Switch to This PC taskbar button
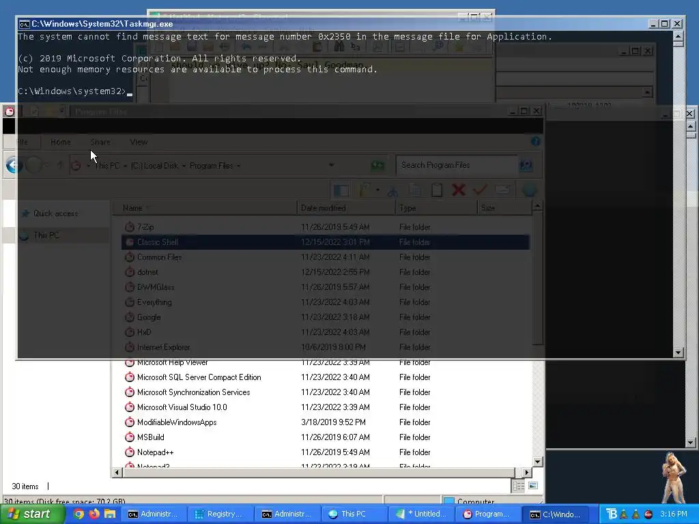The image size is (699, 524). click(x=354, y=514)
